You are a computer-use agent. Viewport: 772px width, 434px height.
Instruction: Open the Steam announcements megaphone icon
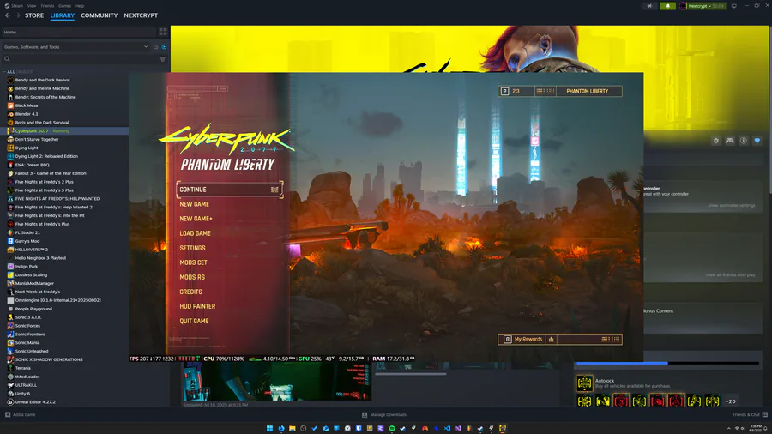[x=649, y=6]
